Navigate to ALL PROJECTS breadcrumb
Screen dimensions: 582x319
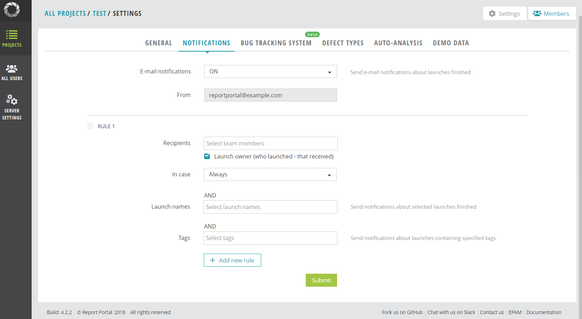[65, 13]
